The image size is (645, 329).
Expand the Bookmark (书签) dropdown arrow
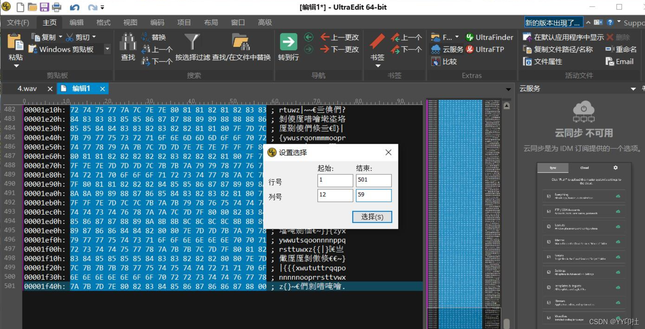pyautogui.click(x=378, y=66)
